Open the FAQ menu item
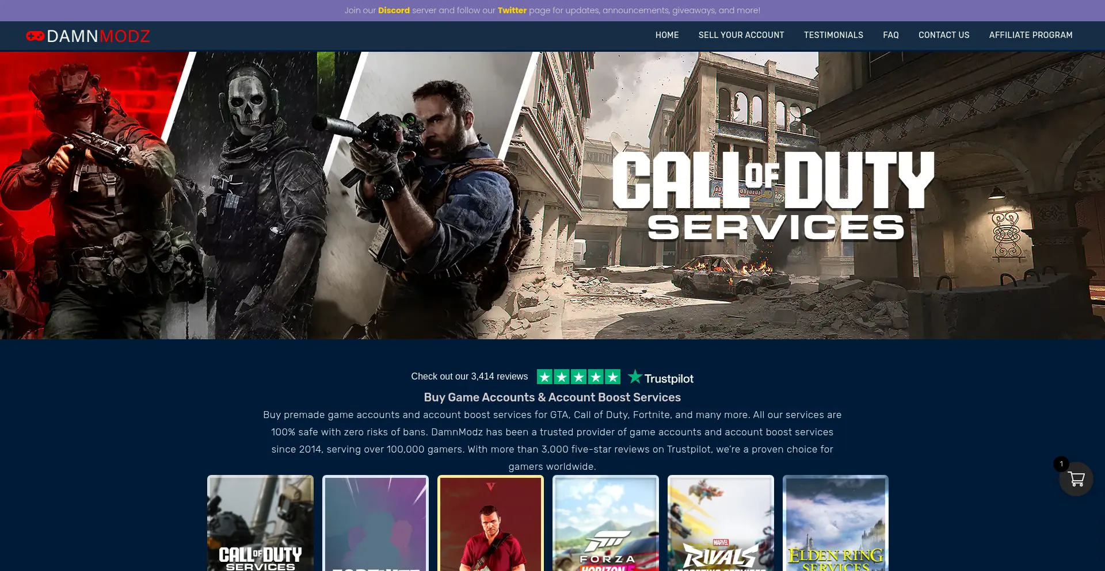Viewport: 1105px width, 571px height. point(891,35)
